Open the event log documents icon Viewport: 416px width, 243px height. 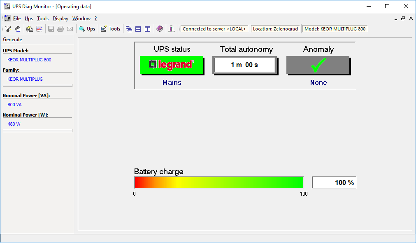click(30, 29)
